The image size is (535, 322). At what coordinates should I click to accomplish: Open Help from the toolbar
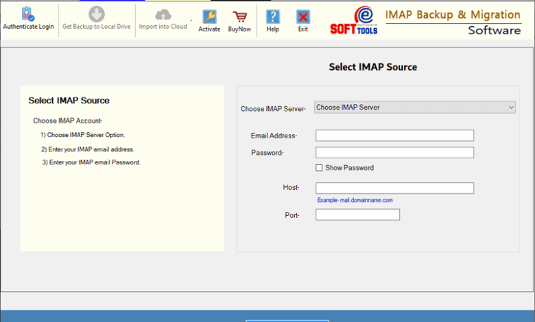tap(273, 17)
